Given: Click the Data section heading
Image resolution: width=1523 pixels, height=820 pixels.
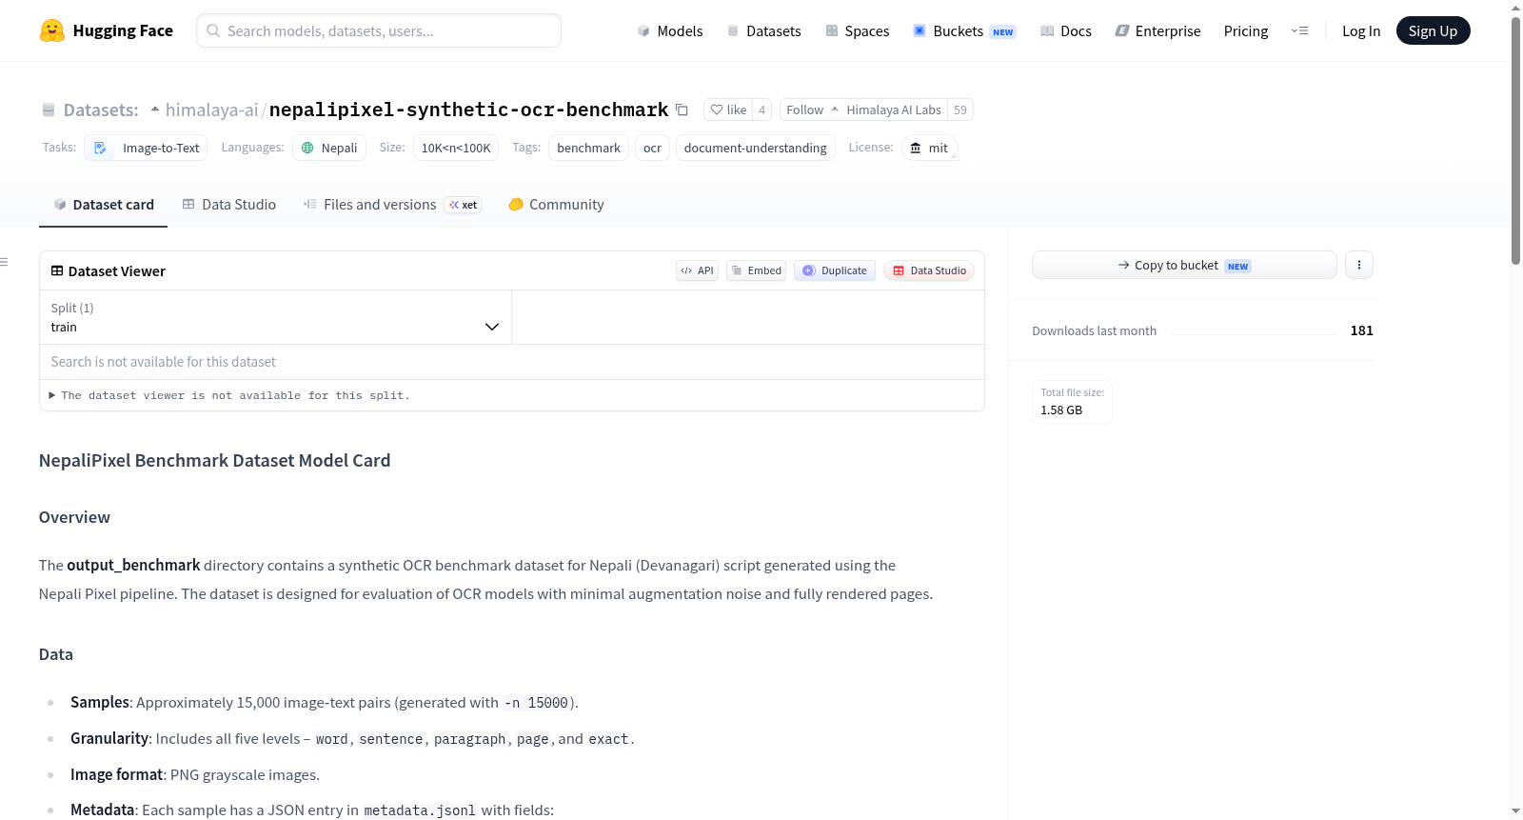Looking at the screenshot, I should pos(56,654).
